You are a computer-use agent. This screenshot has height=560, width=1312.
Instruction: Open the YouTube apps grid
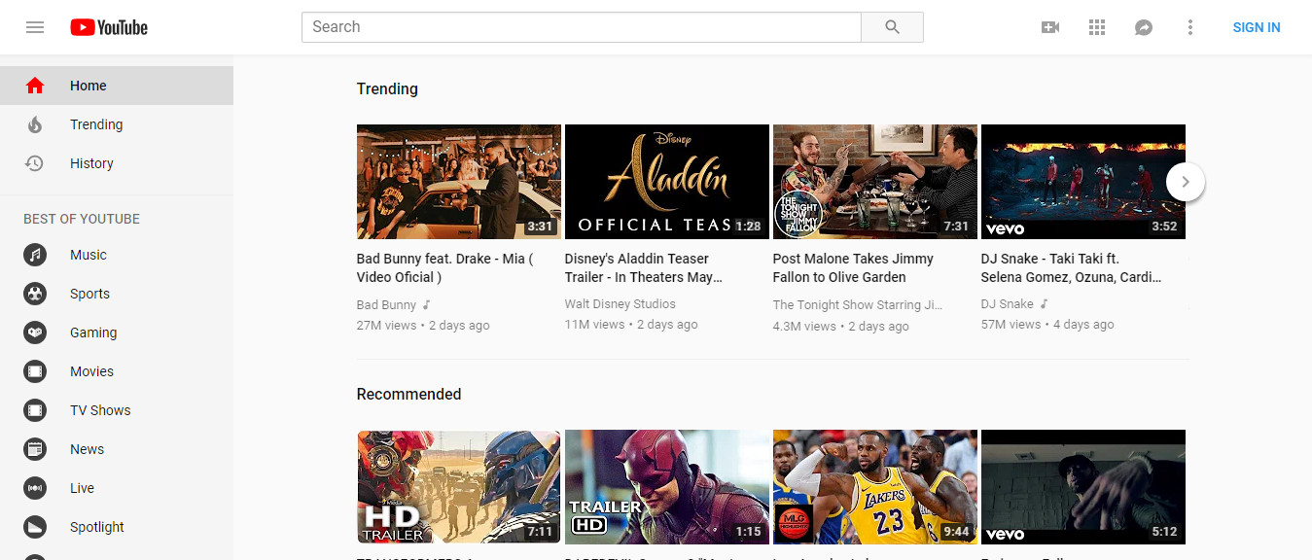point(1097,27)
